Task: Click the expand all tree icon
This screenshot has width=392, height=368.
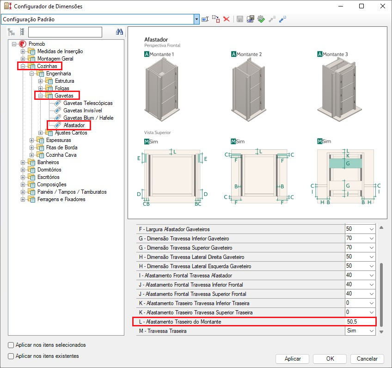Action: (x=12, y=32)
